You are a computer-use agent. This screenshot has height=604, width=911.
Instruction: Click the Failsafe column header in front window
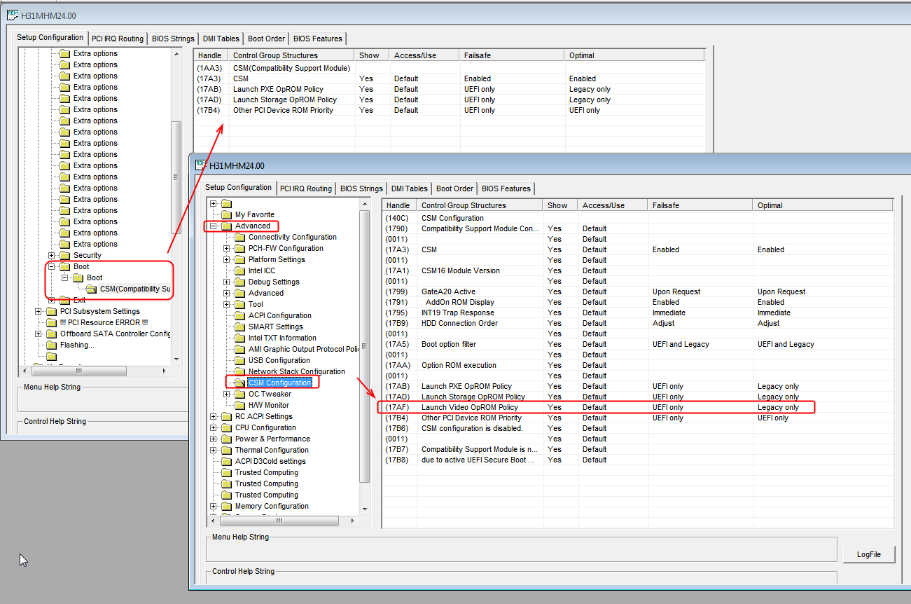[x=701, y=205]
